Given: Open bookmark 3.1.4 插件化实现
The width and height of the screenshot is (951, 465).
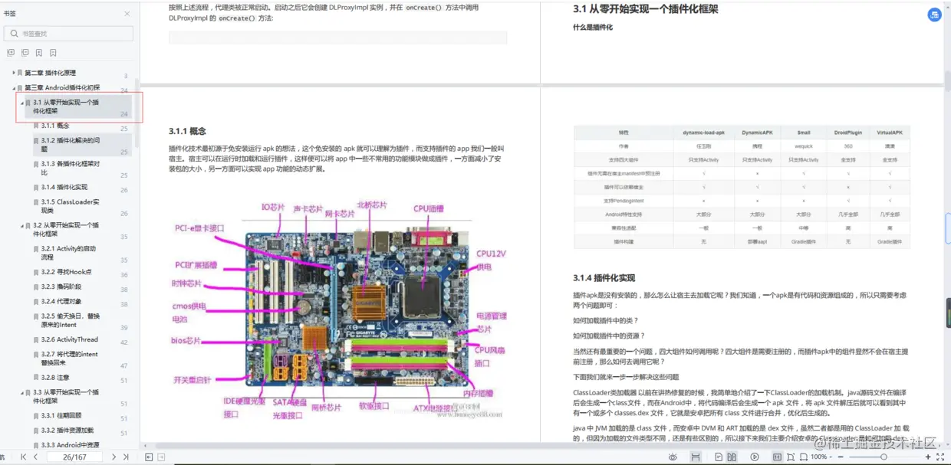Looking at the screenshot, I should coord(64,187).
